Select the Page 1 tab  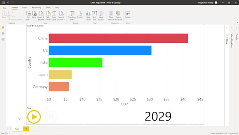tap(18, 129)
